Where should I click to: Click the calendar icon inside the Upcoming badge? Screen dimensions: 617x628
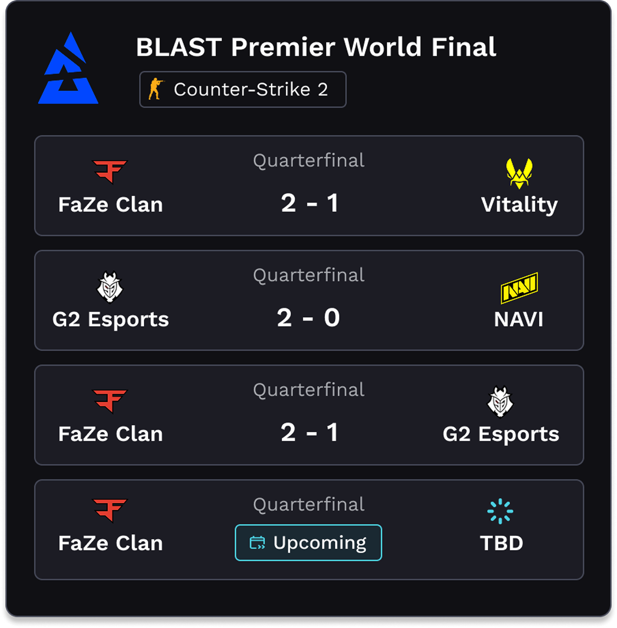258,542
